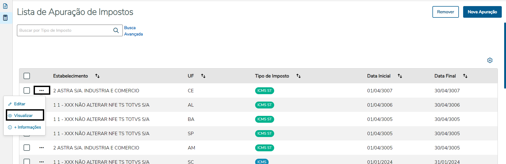Sort by Data Final arrows
506x164 pixels.
point(465,76)
